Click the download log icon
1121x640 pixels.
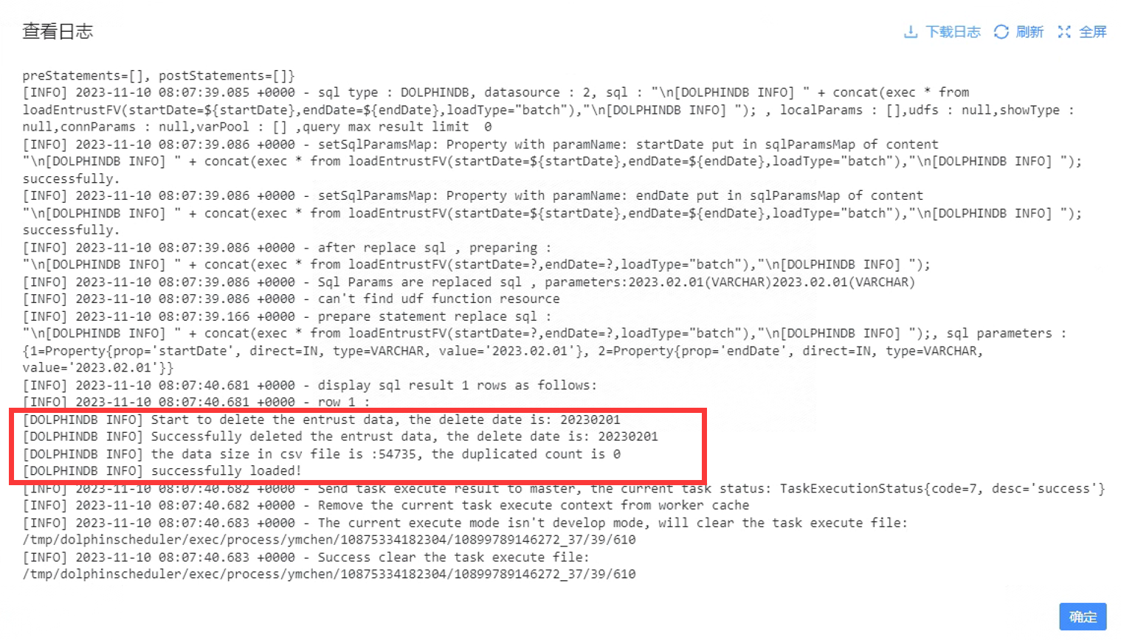[x=911, y=32]
